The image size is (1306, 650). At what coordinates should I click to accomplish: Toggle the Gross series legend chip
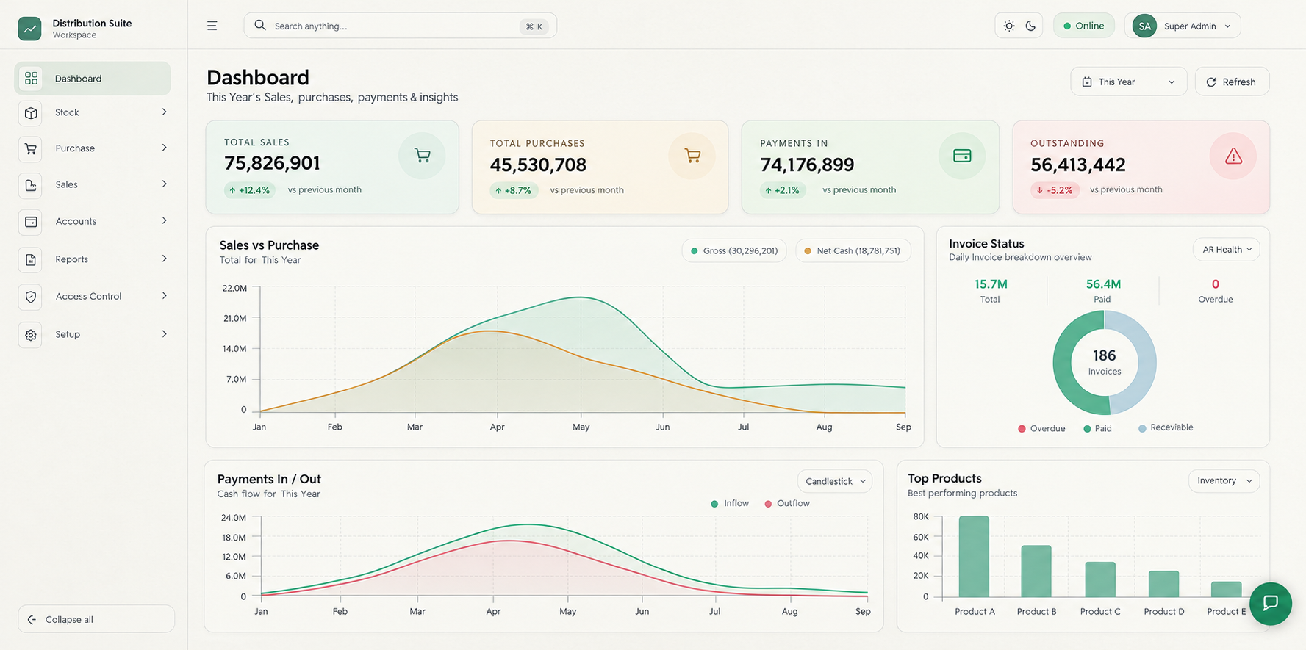point(734,251)
